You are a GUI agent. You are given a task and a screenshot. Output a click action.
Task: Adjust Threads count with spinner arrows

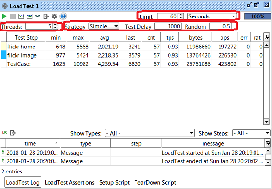[x=55, y=26]
